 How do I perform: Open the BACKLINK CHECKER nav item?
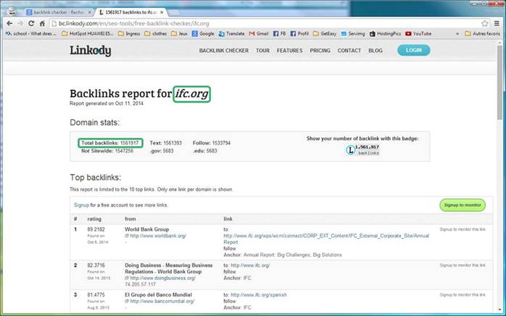pos(224,51)
